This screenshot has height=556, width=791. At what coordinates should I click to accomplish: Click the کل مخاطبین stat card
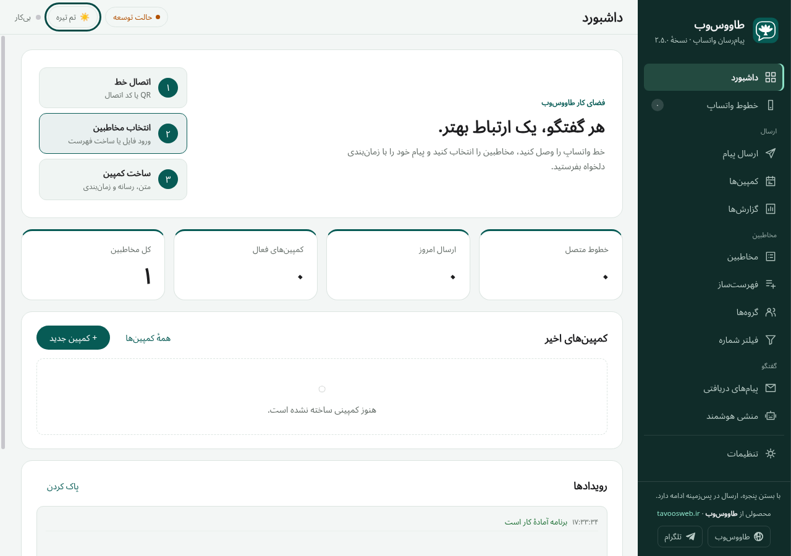coord(93,265)
